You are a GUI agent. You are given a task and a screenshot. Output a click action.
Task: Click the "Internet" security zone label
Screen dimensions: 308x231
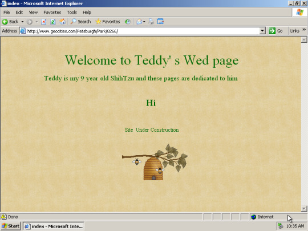pyautogui.click(x=266, y=217)
